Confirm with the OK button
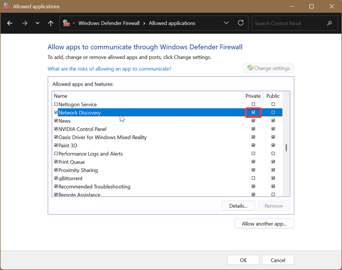This screenshot has width=342, height=270. 243,260
